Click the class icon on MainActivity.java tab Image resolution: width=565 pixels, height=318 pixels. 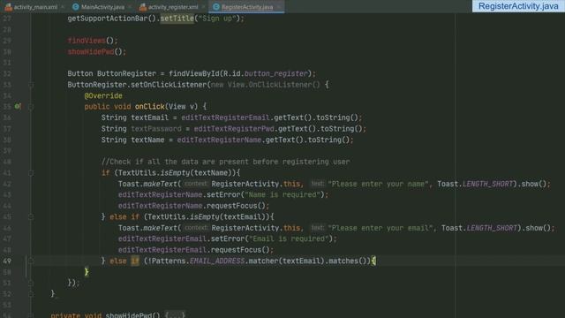(75, 6)
